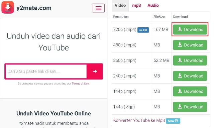Open the Konverter YouTube ke Mp3 link
The height and width of the screenshot is (128, 214).
(139, 120)
